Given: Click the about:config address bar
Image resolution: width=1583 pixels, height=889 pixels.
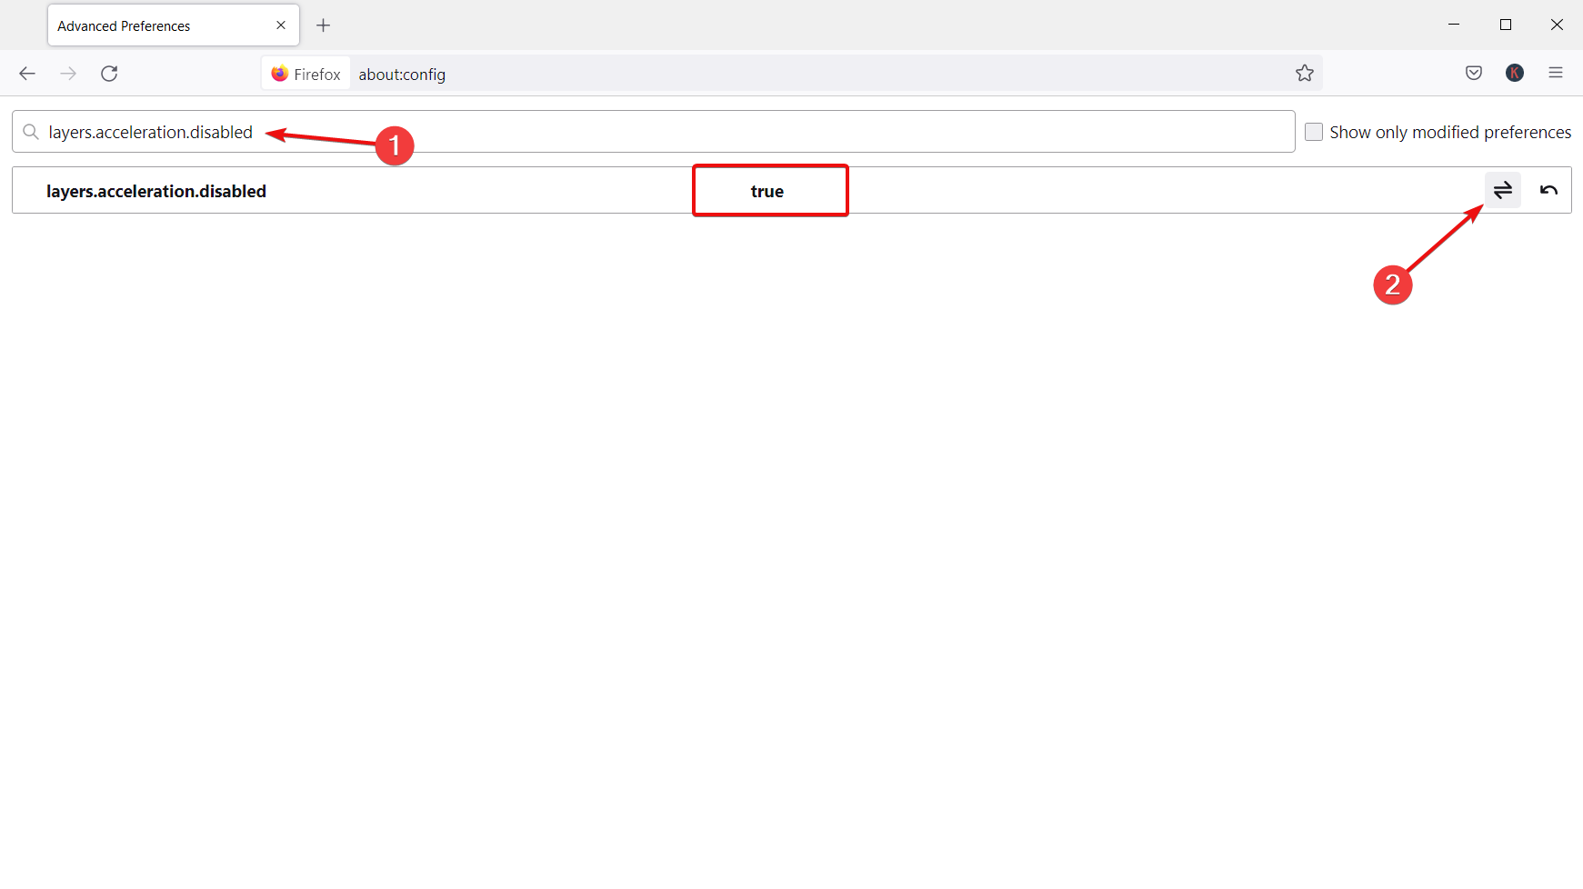Looking at the screenshot, I should click(x=818, y=74).
